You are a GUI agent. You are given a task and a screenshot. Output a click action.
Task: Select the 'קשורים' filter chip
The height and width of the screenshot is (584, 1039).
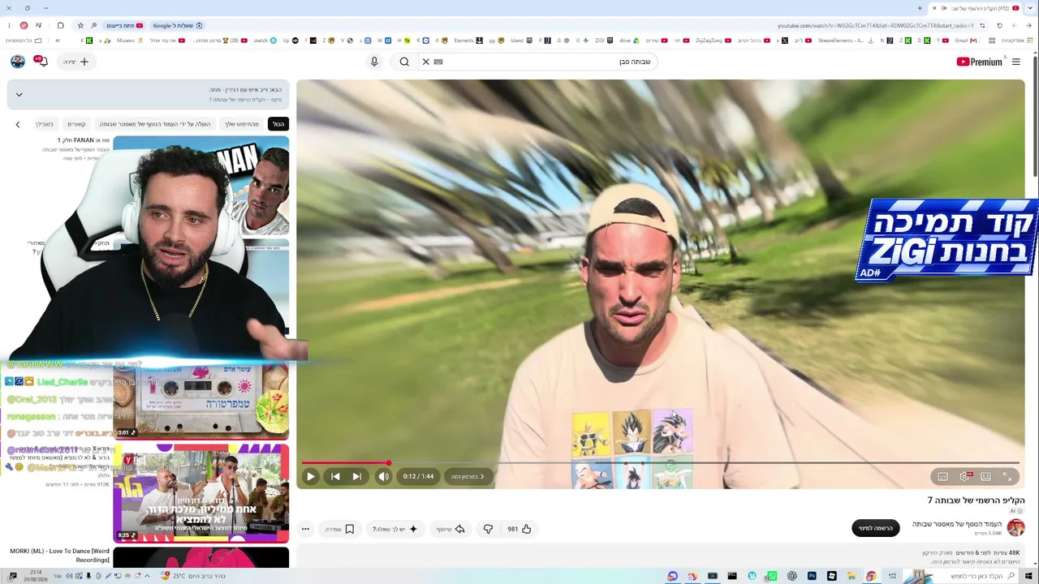76,124
